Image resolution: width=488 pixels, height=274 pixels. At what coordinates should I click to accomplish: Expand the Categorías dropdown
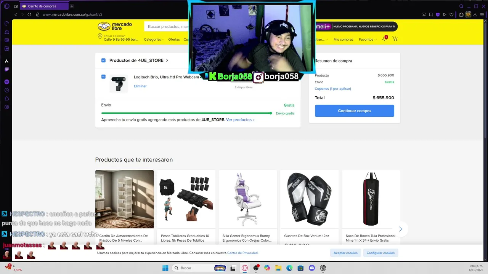pyautogui.click(x=154, y=40)
